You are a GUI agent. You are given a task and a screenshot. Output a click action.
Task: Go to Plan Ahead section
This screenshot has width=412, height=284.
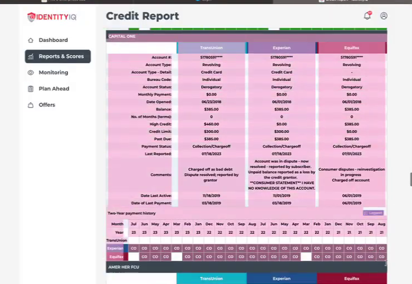pos(54,89)
